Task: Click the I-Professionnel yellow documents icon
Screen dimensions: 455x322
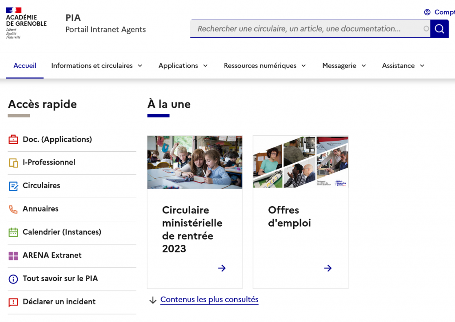Action: pos(13,163)
